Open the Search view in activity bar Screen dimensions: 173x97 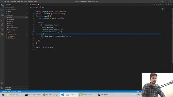pyautogui.click(x=2, y=10)
